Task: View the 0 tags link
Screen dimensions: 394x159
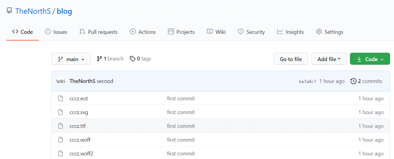Action: 140,59
